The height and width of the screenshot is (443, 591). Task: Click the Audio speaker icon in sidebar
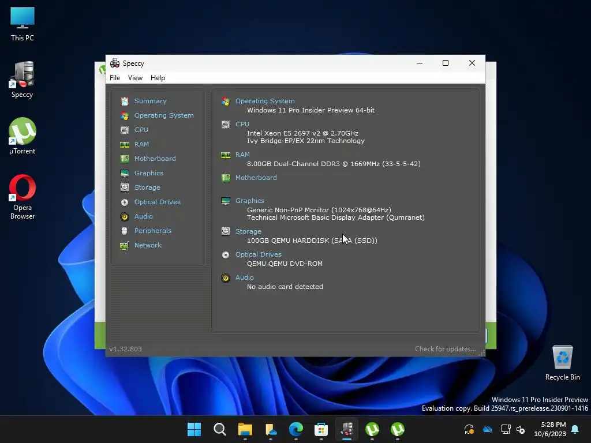125,217
